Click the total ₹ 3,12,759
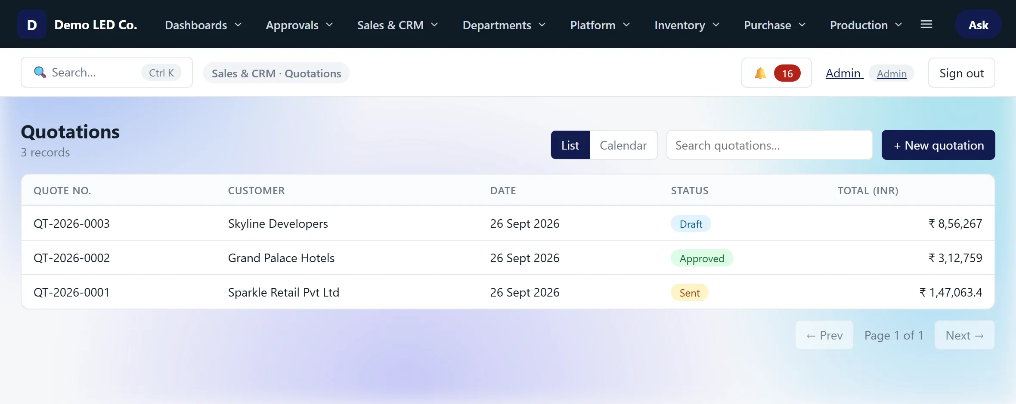The image size is (1016, 404). [955, 258]
